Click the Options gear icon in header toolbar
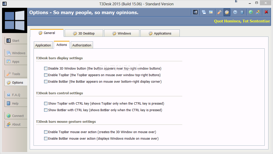The image size is (273, 154). point(227,12)
